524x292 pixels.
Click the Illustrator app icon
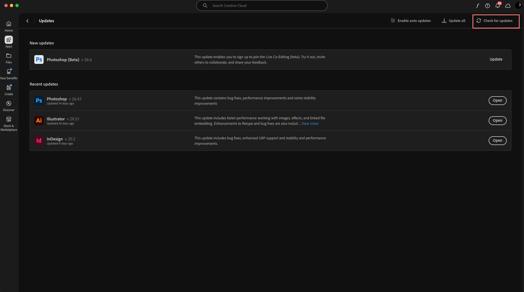point(39,121)
